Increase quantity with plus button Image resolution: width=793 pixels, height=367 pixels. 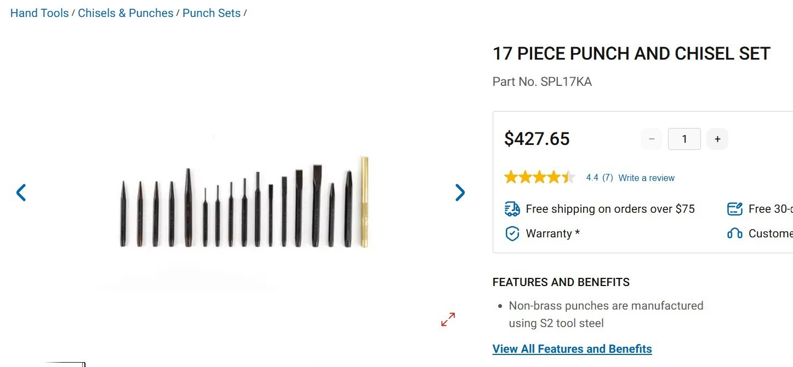[717, 139]
